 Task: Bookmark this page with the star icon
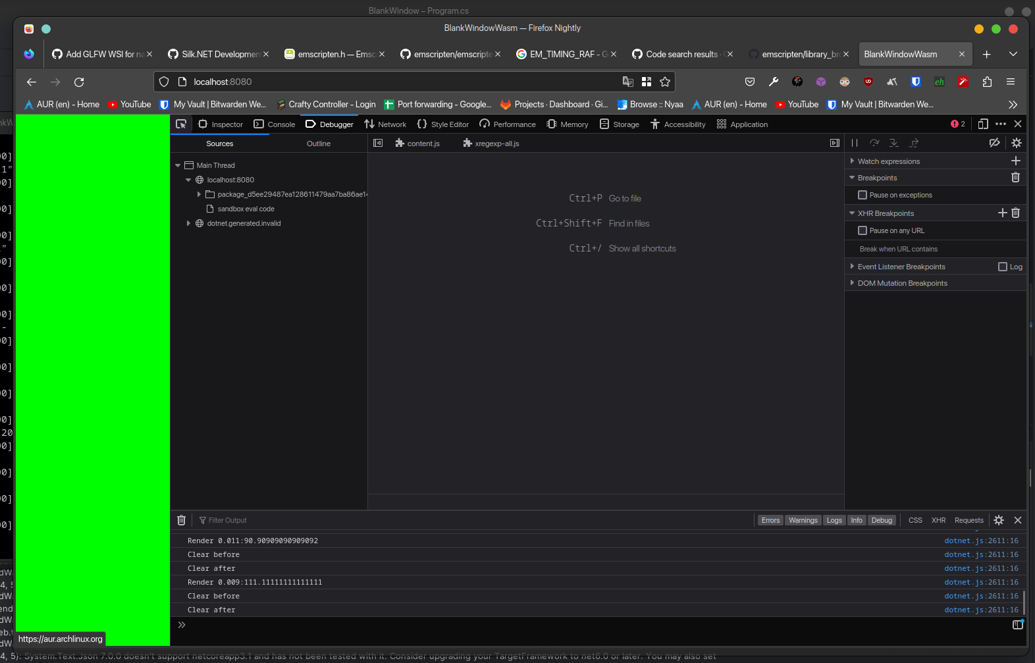click(x=665, y=82)
